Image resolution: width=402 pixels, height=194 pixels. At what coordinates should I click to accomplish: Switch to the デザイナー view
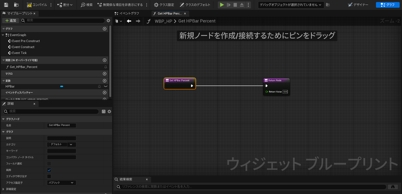[358, 5]
